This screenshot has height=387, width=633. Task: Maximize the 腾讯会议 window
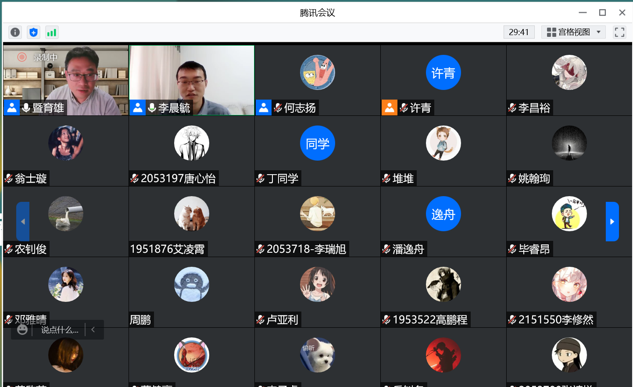tap(602, 13)
